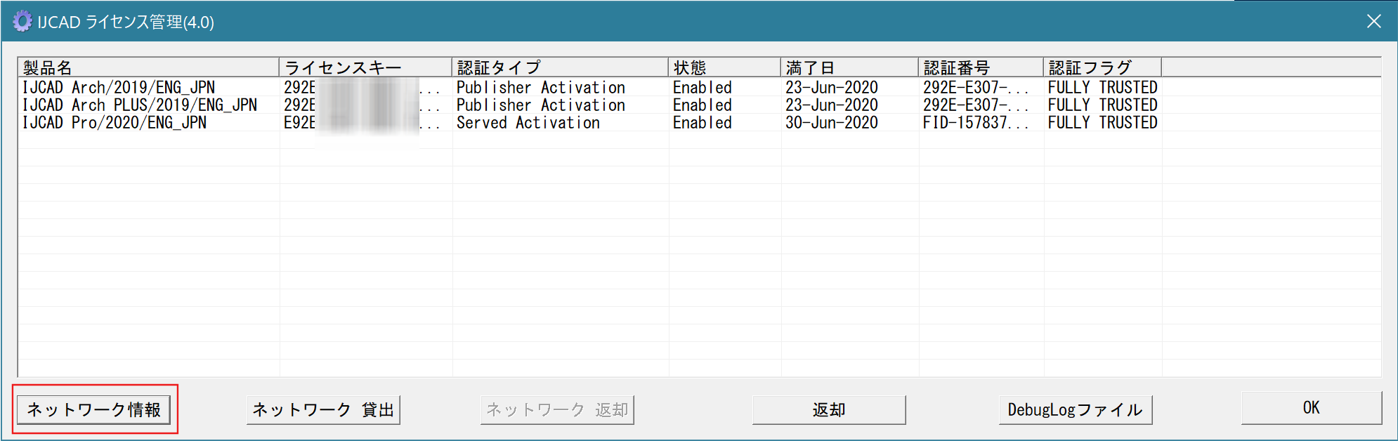1398x441 pixels.
Task: Sort by 製品名 column header
Action: pyautogui.click(x=148, y=67)
